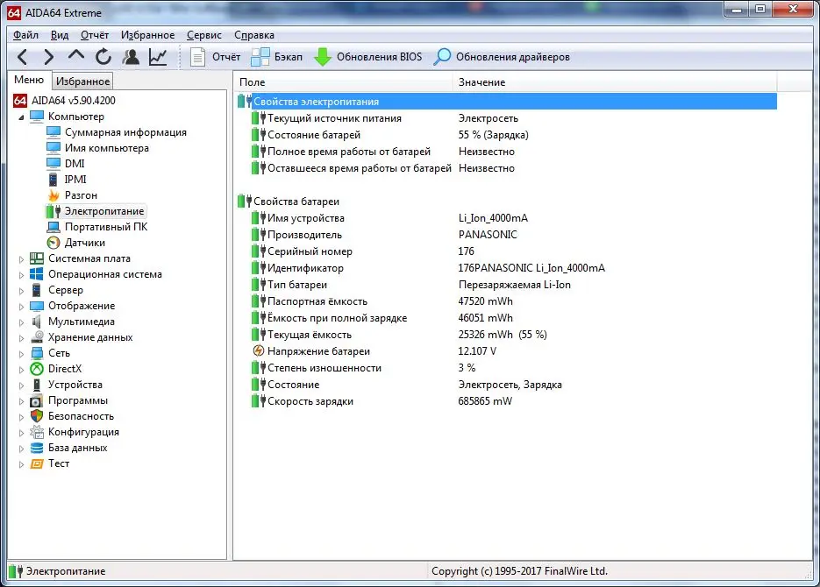Image resolution: width=820 pixels, height=587 pixels.
Task: Click the Операционная система Windows icon
Action: [x=37, y=274]
